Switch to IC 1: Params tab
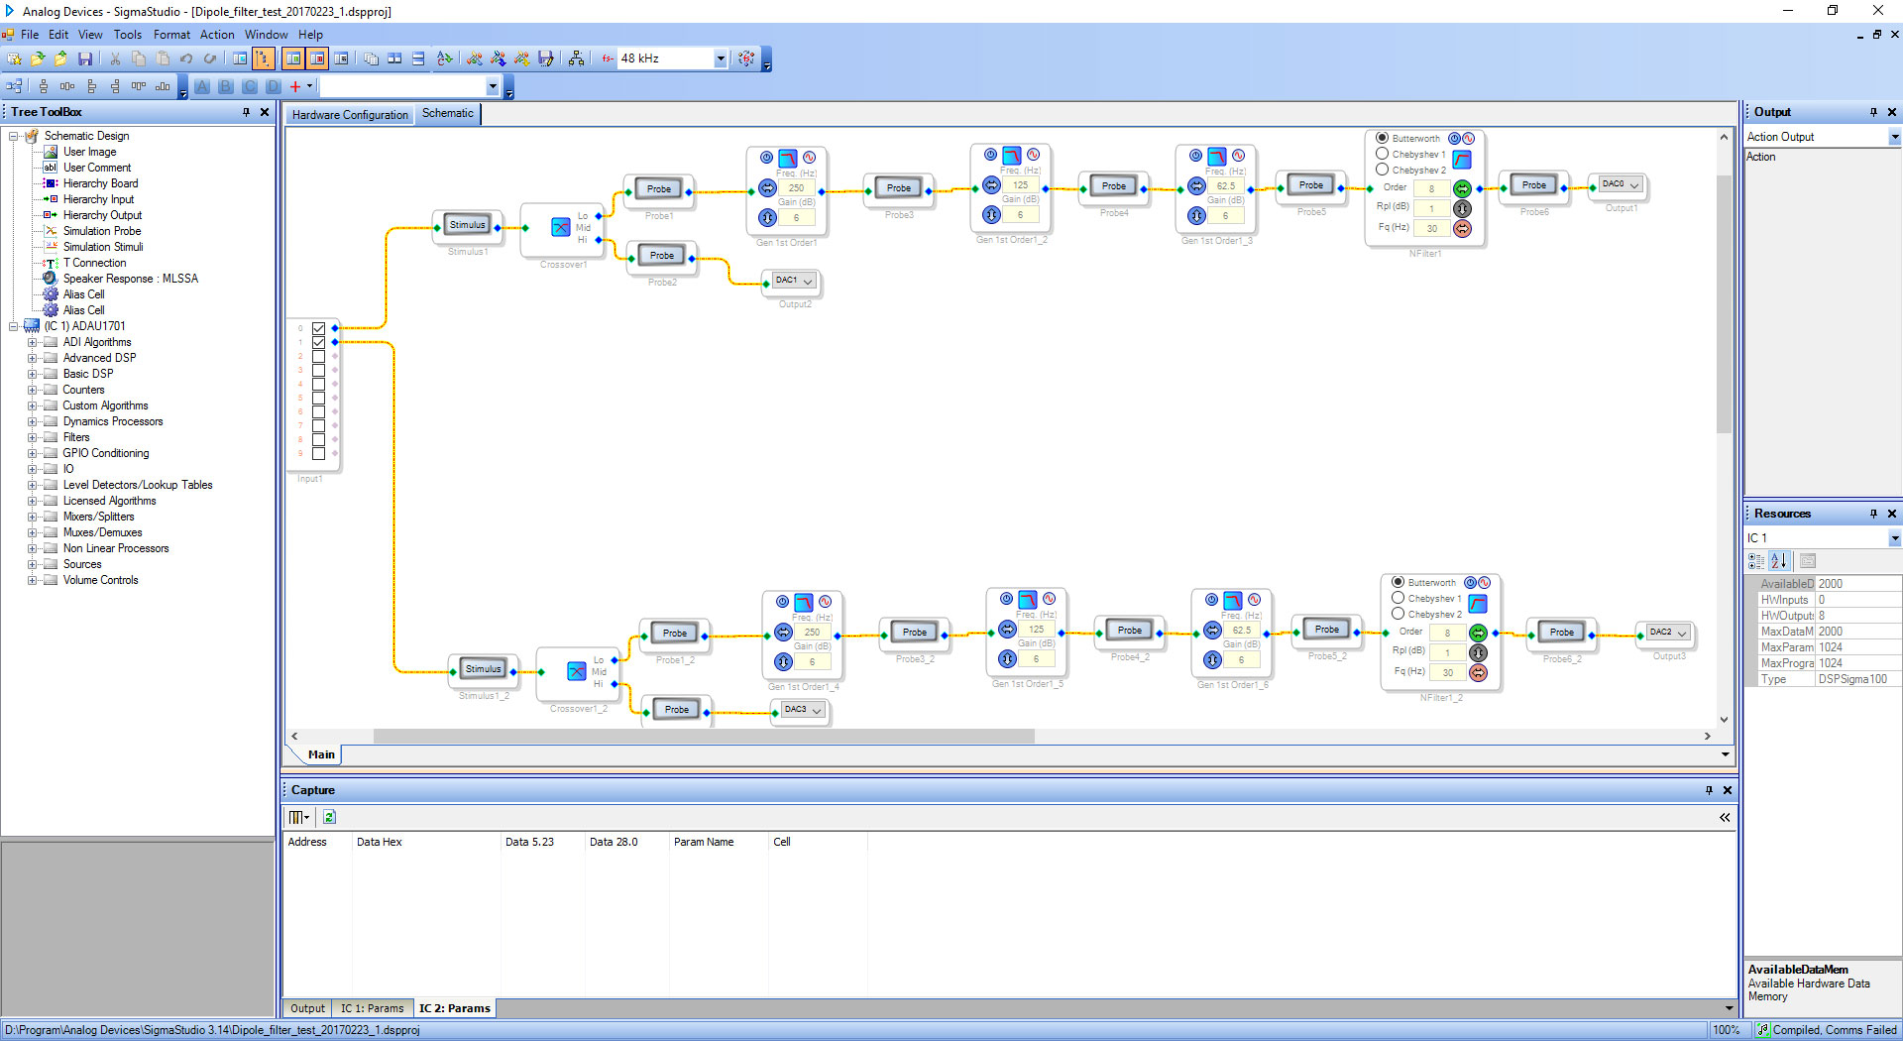Screen dimensions: 1903x1041 [372, 1008]
